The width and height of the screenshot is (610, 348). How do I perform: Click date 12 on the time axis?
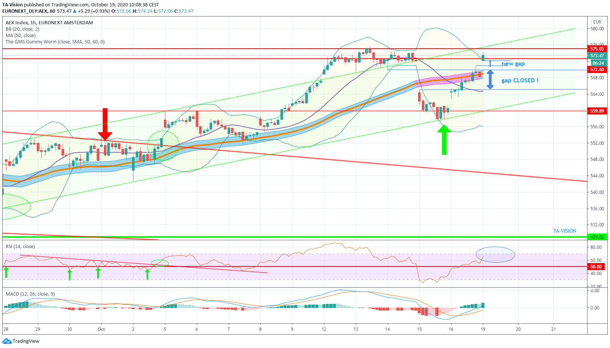pyautogui.click(x=324, y=329)
